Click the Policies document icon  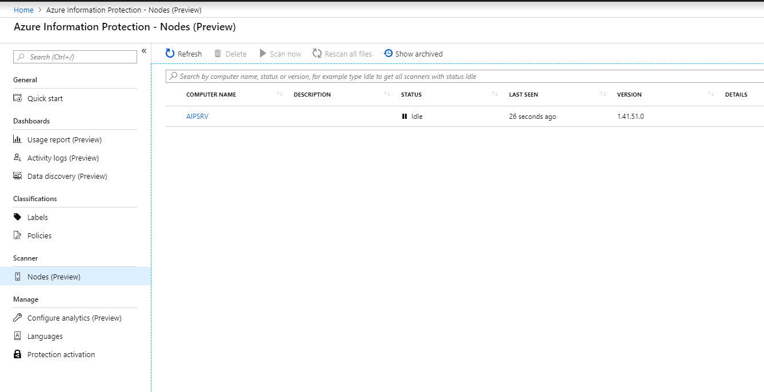pyautogui.click(x=18, y=235)
